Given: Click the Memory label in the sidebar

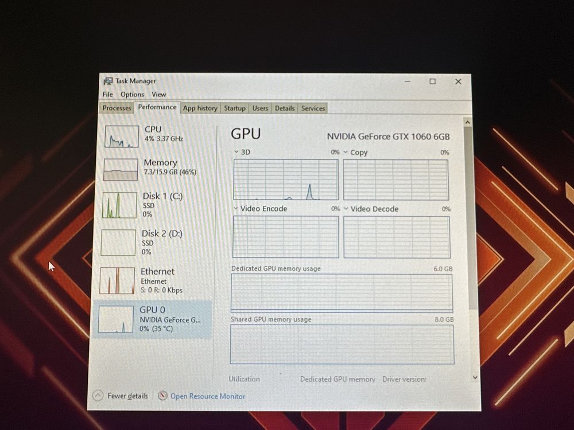Looking at the screenshot, I should [160, 162].
